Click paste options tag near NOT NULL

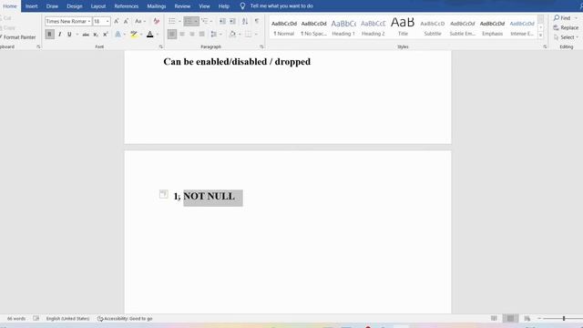click(163, 194)
